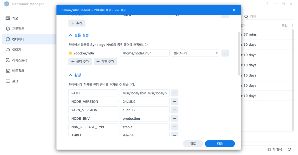Refresh the container list

tap(289, 149)
